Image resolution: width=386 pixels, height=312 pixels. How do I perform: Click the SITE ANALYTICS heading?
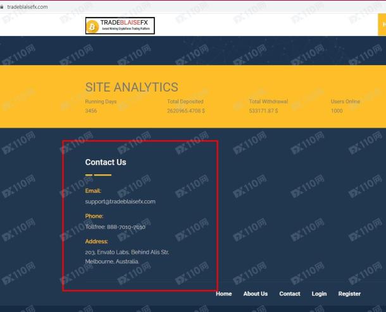pyautogui.click(x=132, y=88)
